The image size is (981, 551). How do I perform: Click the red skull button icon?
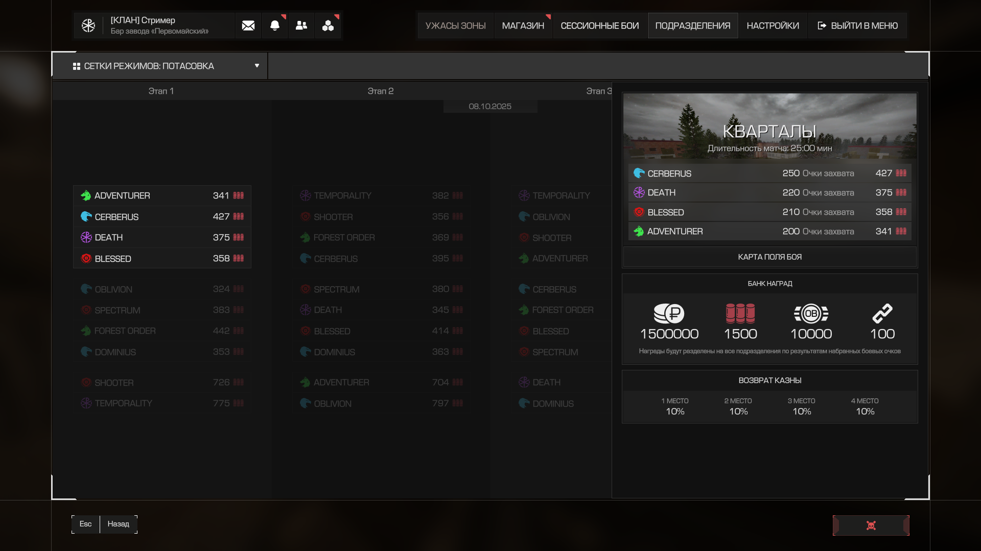click(x=871, y=525)
